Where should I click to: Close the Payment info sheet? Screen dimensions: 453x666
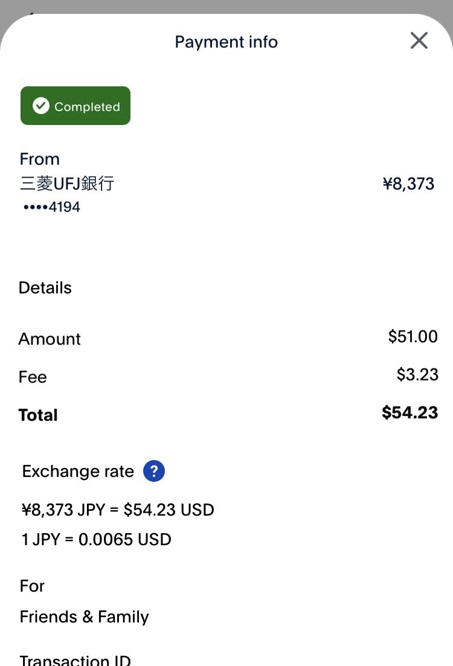419,41
